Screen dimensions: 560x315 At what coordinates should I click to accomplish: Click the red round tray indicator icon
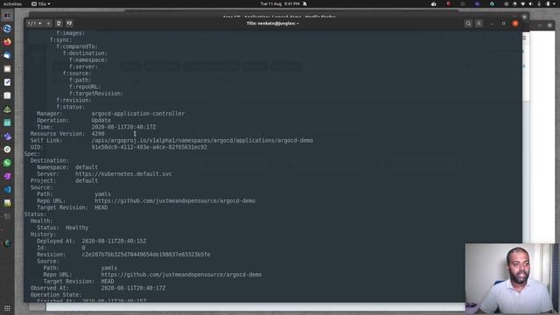(449, 3)
